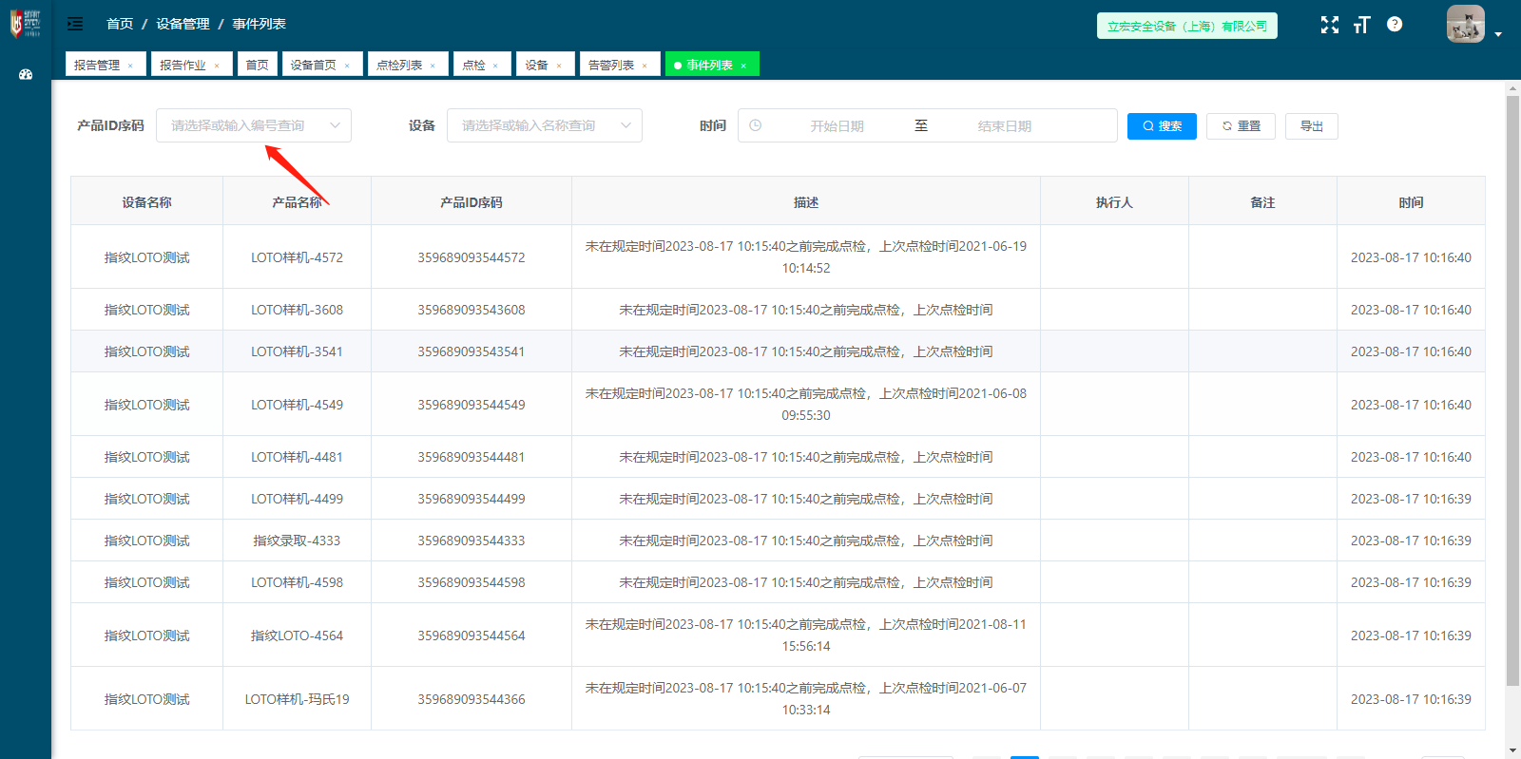
Task: Select product name LOTO样机-3541
Action: (298, 351)
